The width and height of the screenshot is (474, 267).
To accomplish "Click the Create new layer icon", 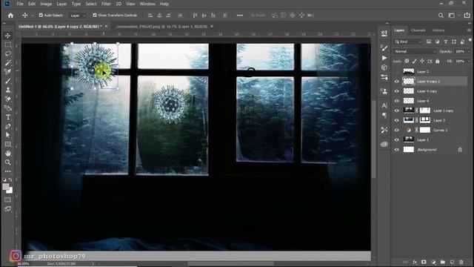I will (452, 262).
